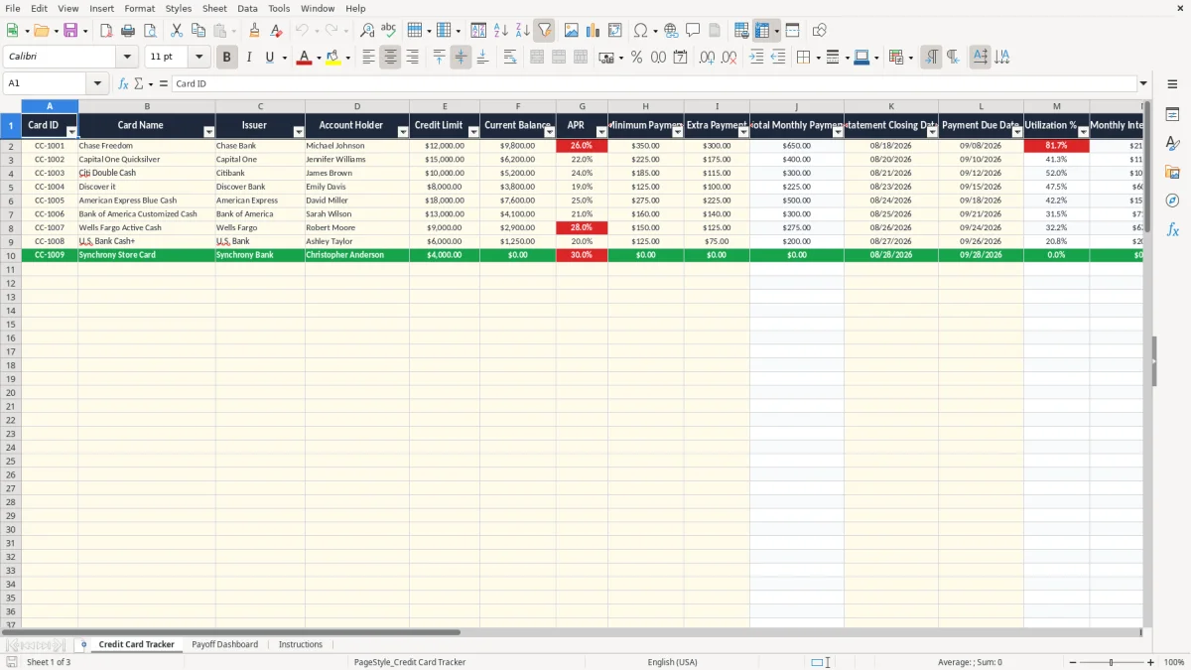The width and height of the screenshot is (1191, 670).
Task: Open sidebar Gallery panel icon
Action: pyautogui.click(x=1172, y=173)
